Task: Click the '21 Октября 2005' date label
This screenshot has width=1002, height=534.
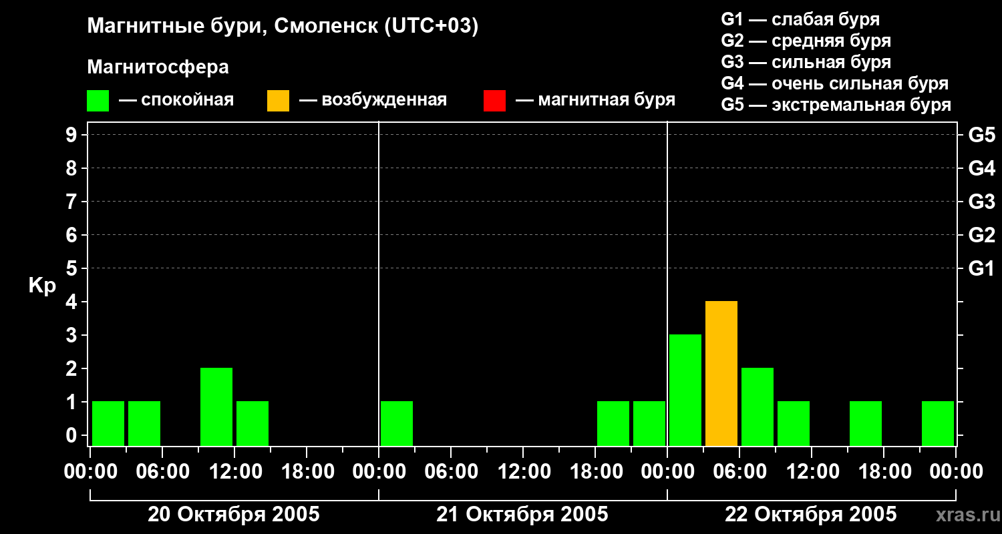Action: click(522, 515)
